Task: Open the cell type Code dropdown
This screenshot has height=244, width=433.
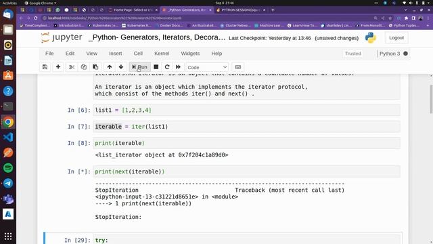Action: [x=207, y=67]
